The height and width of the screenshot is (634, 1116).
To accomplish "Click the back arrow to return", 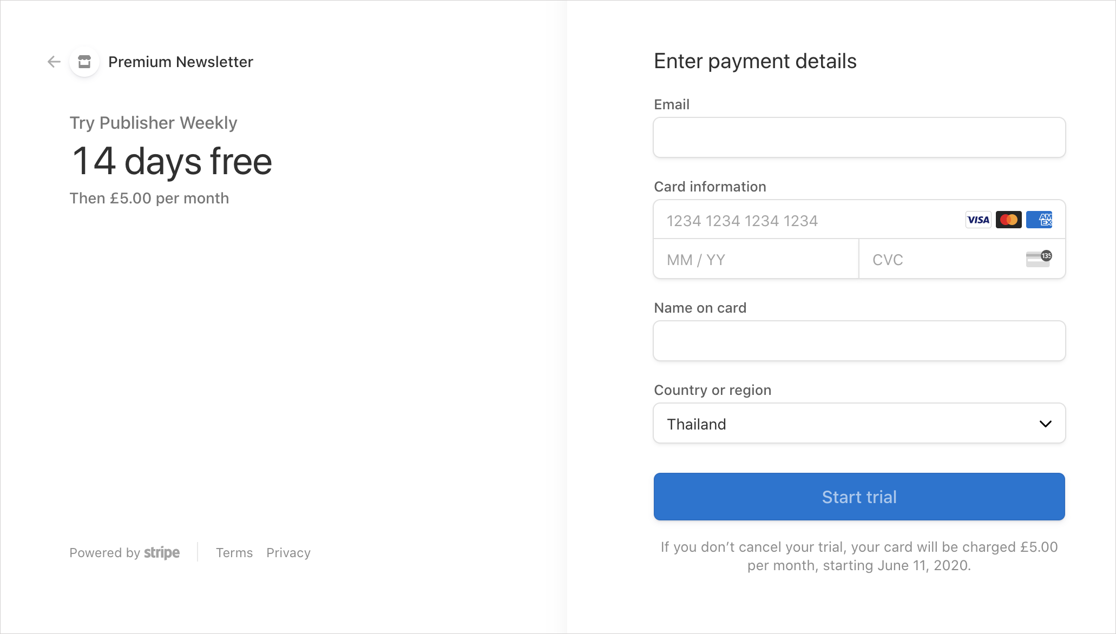I will pos(54,62).
